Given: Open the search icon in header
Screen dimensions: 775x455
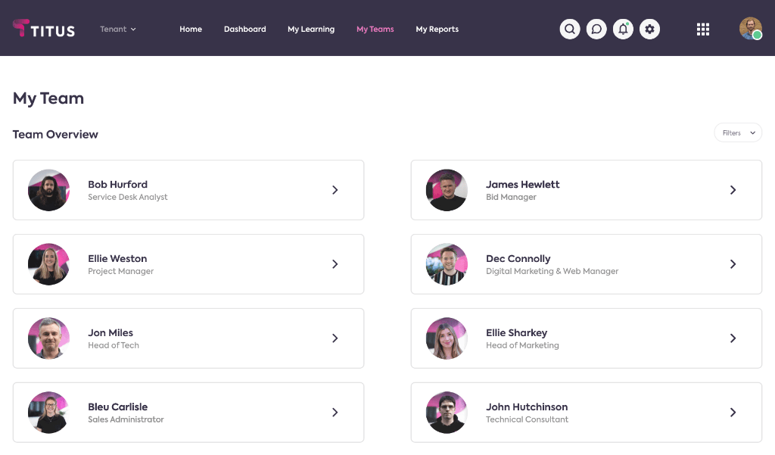Looking at the screenshot, I should pyautogui.click(x=570, y=30).
